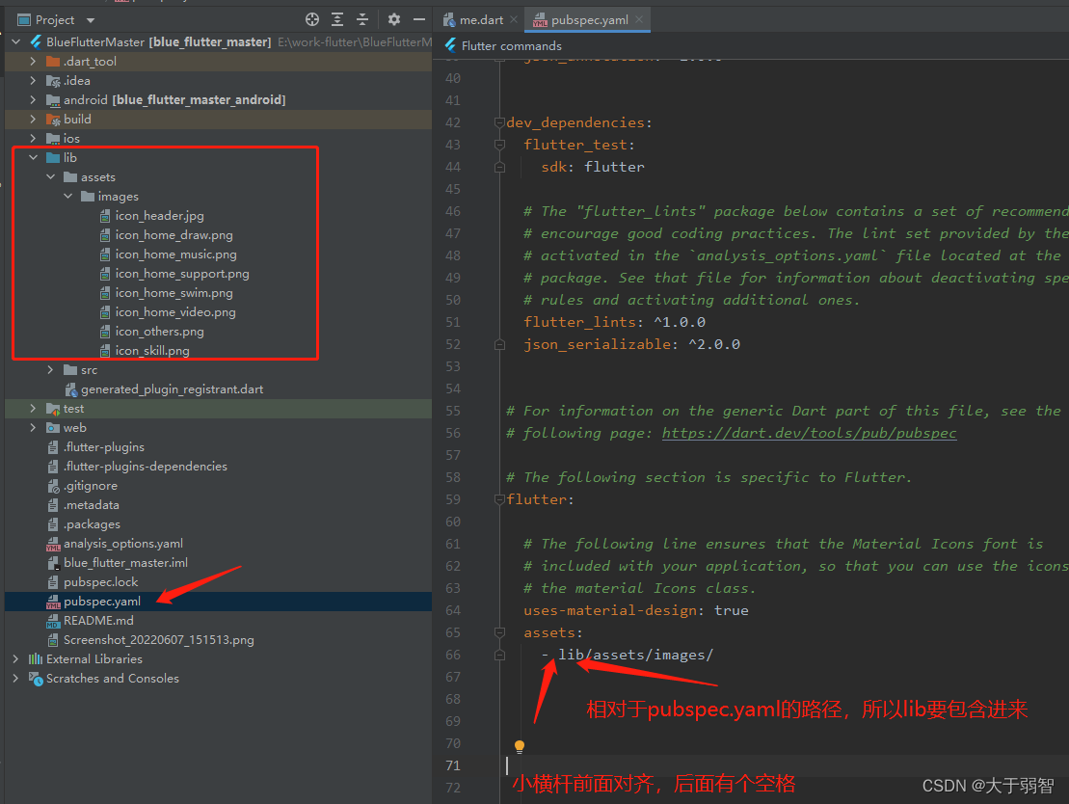Expand Scratches and Consoles node
1069x804 pixels.
[x=15, y=679]
